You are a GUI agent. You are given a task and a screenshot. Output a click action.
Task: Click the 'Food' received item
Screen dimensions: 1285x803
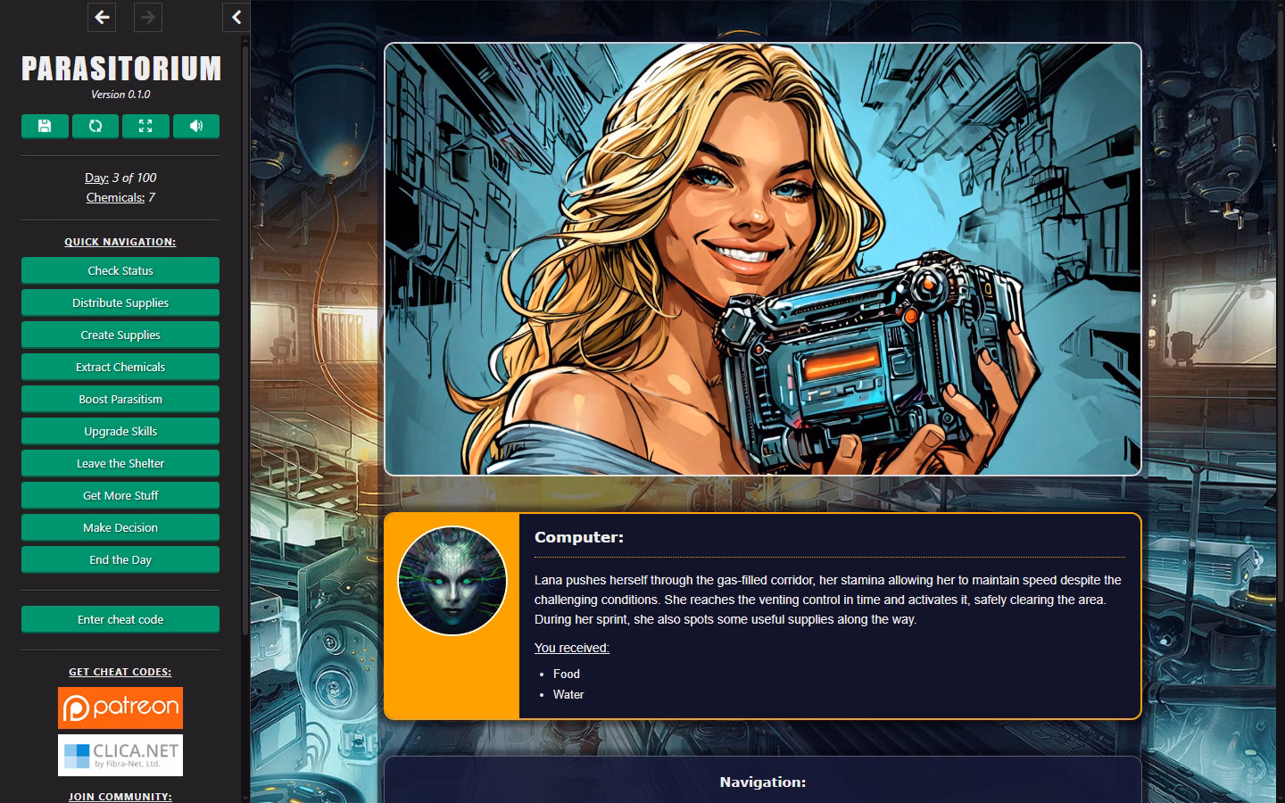tap(567, 674)
